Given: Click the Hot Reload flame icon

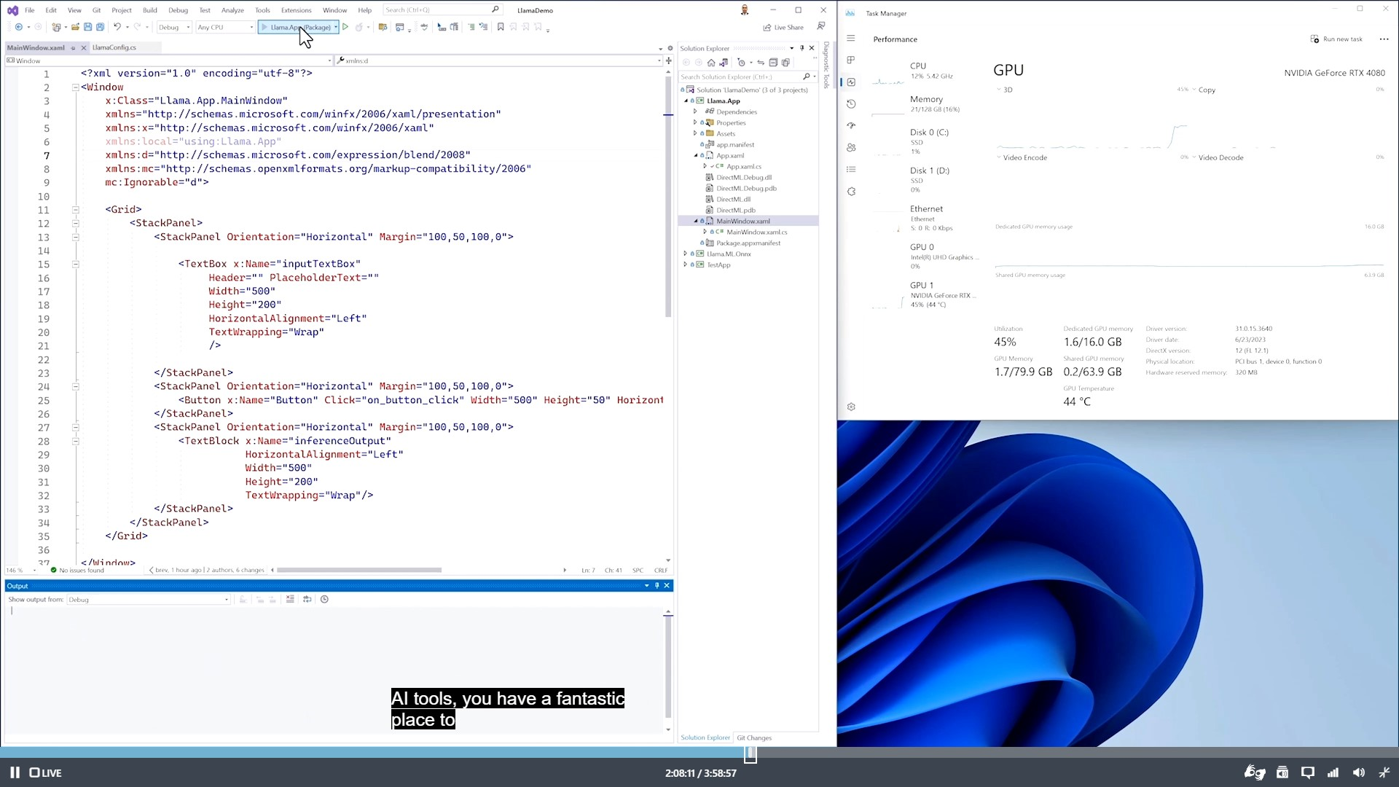Looking at the screenshot, I should click(x=359, y=27).
